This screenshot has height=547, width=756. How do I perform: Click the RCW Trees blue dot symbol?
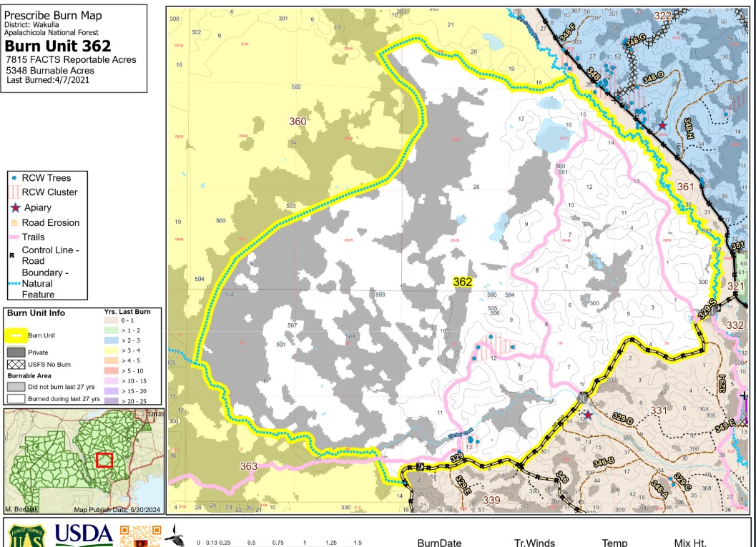14,177
